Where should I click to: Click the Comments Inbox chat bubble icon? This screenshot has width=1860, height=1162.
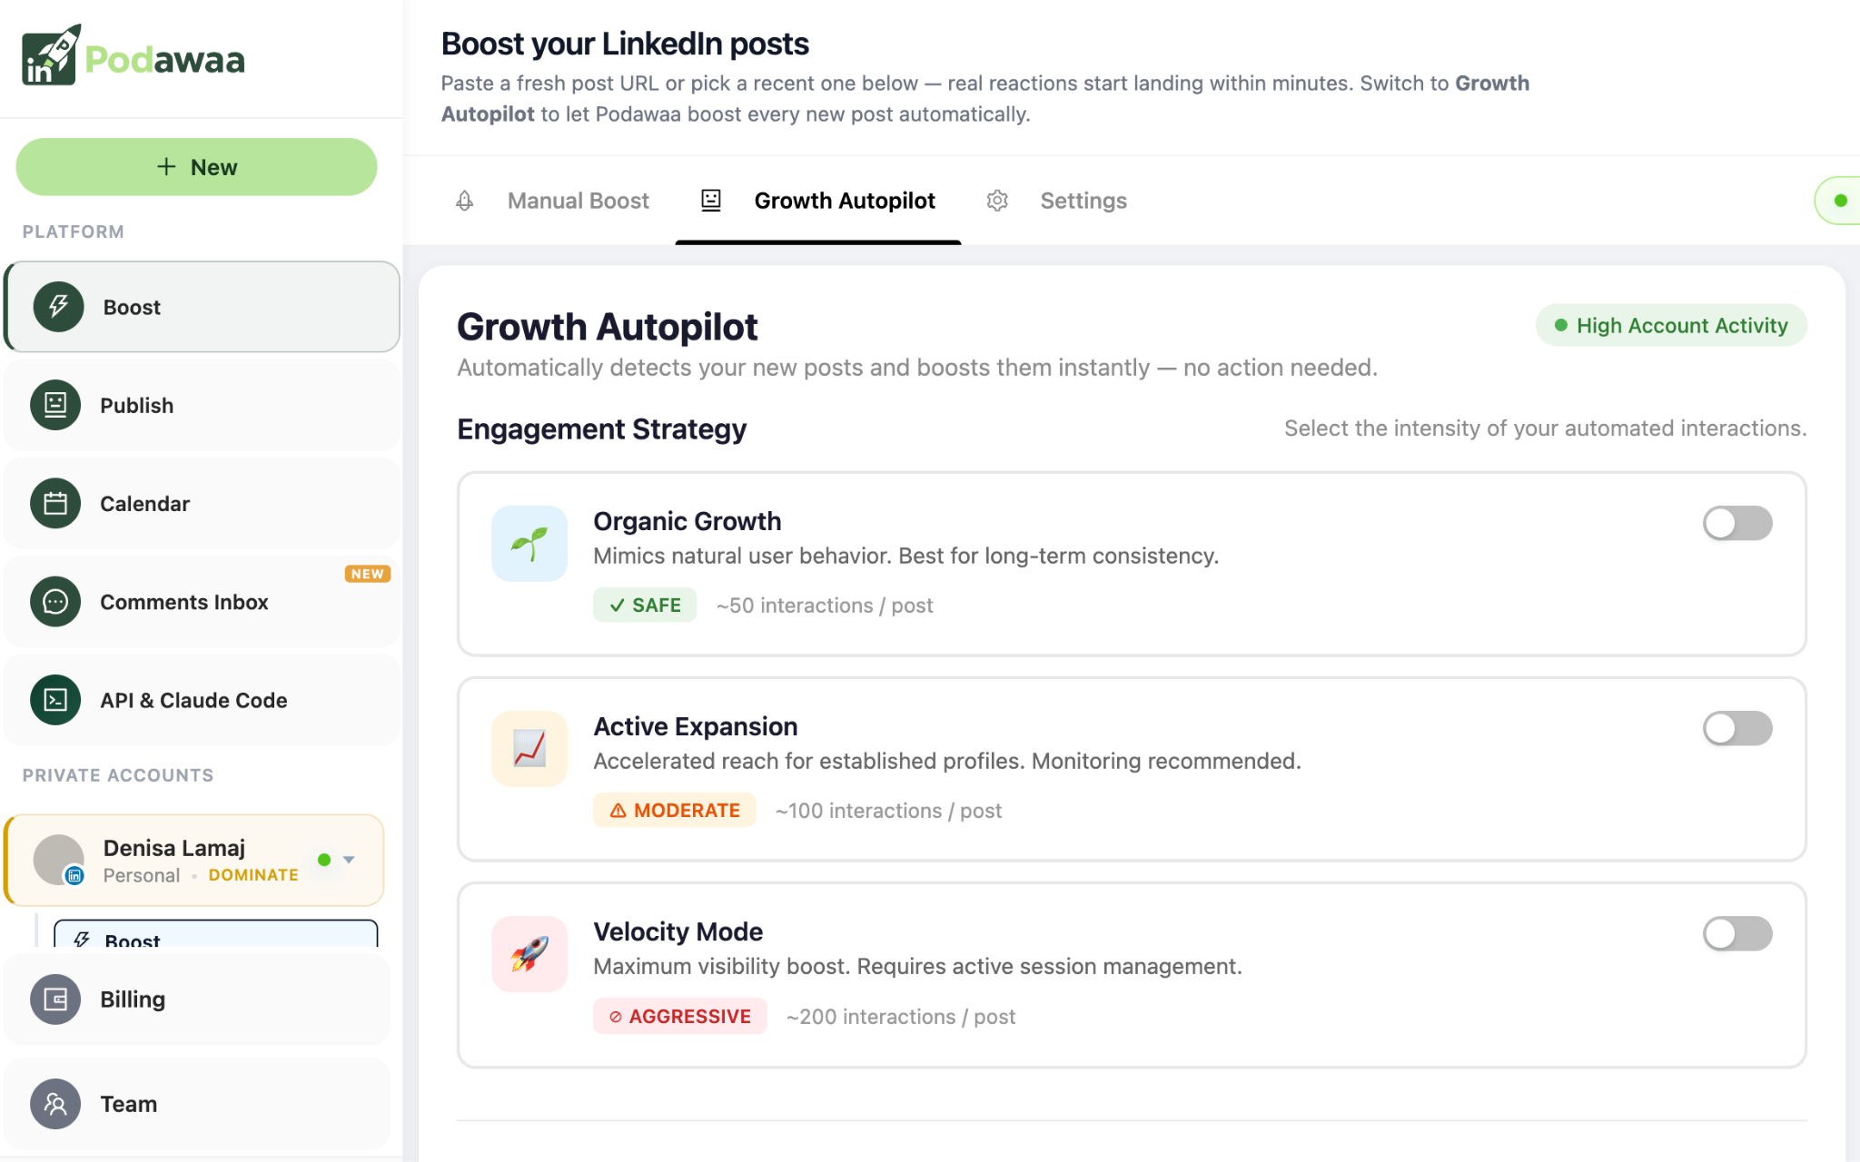tap(55, 602)
